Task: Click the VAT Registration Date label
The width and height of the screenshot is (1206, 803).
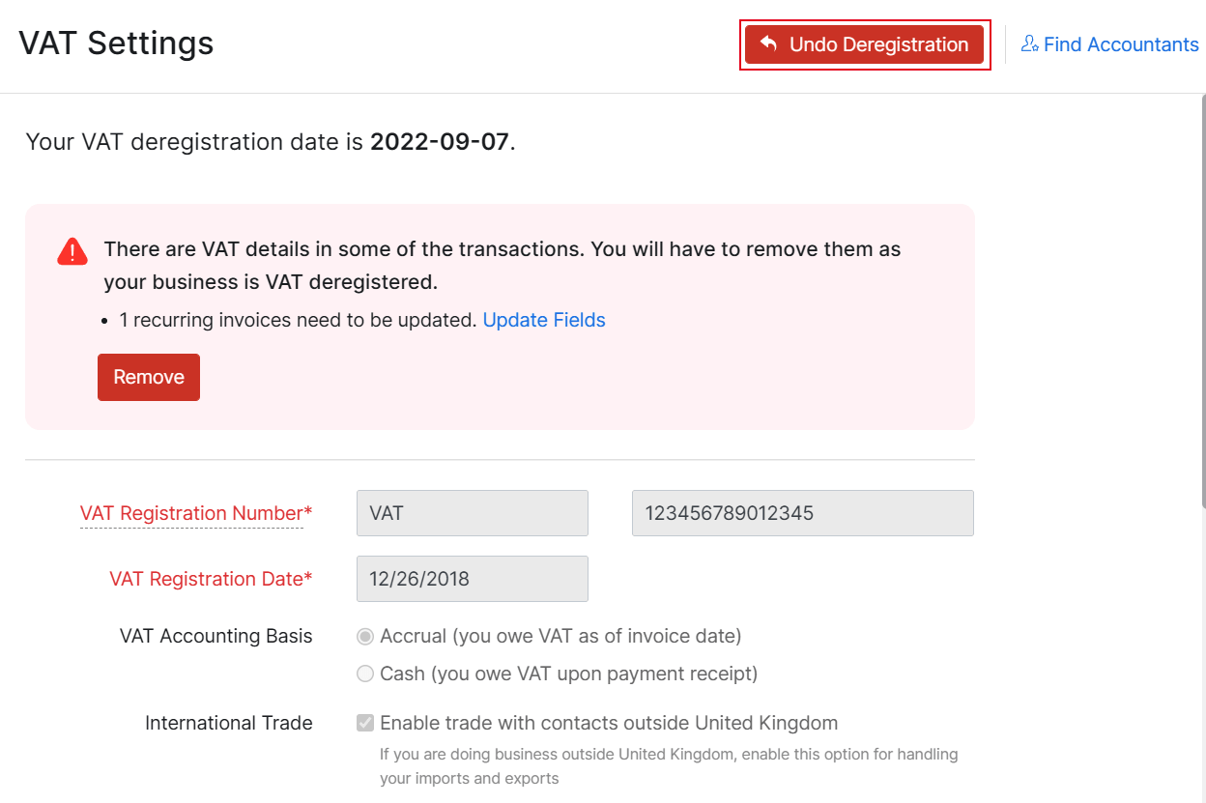Action: (211, 578)
